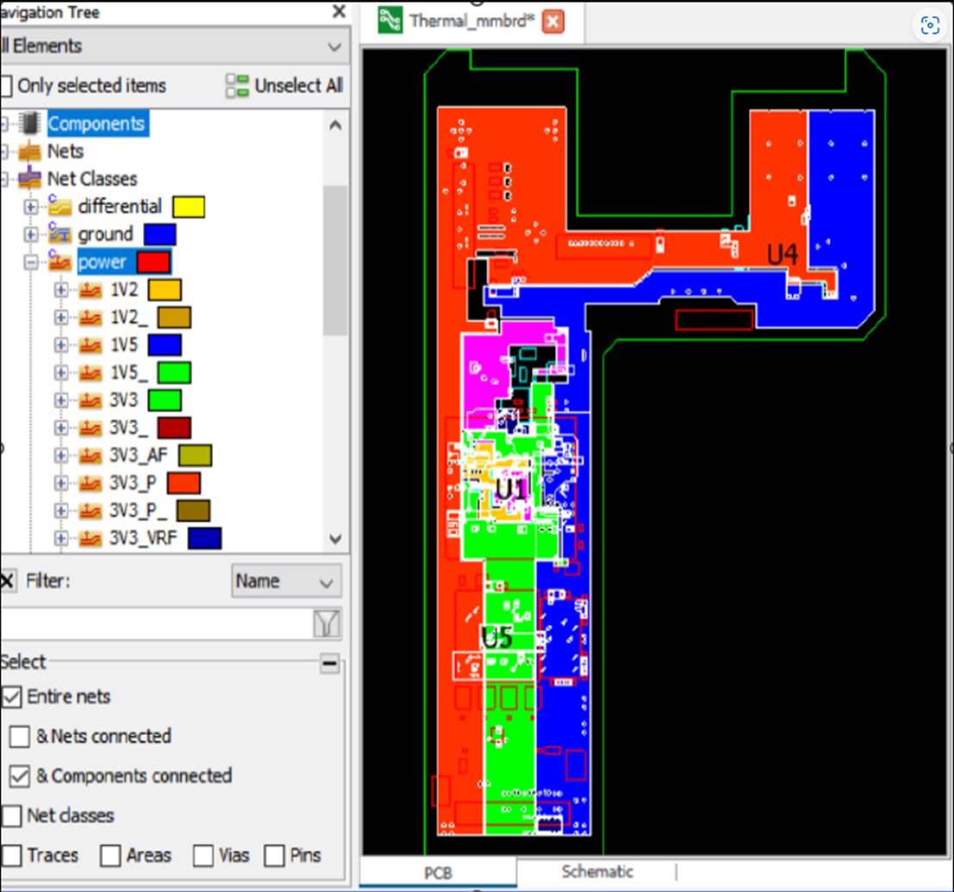Click the Nets tree icon
The image size is (954, 892).
coord(29,152)
